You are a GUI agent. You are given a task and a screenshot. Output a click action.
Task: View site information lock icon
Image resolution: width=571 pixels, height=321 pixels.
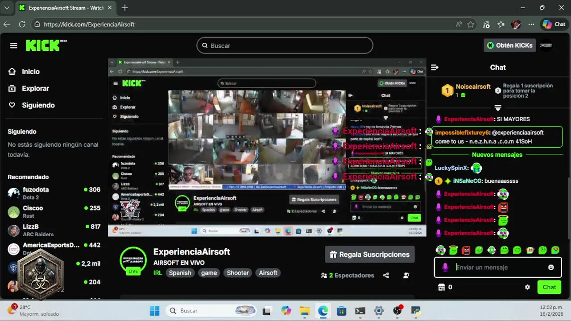point(37,25)
